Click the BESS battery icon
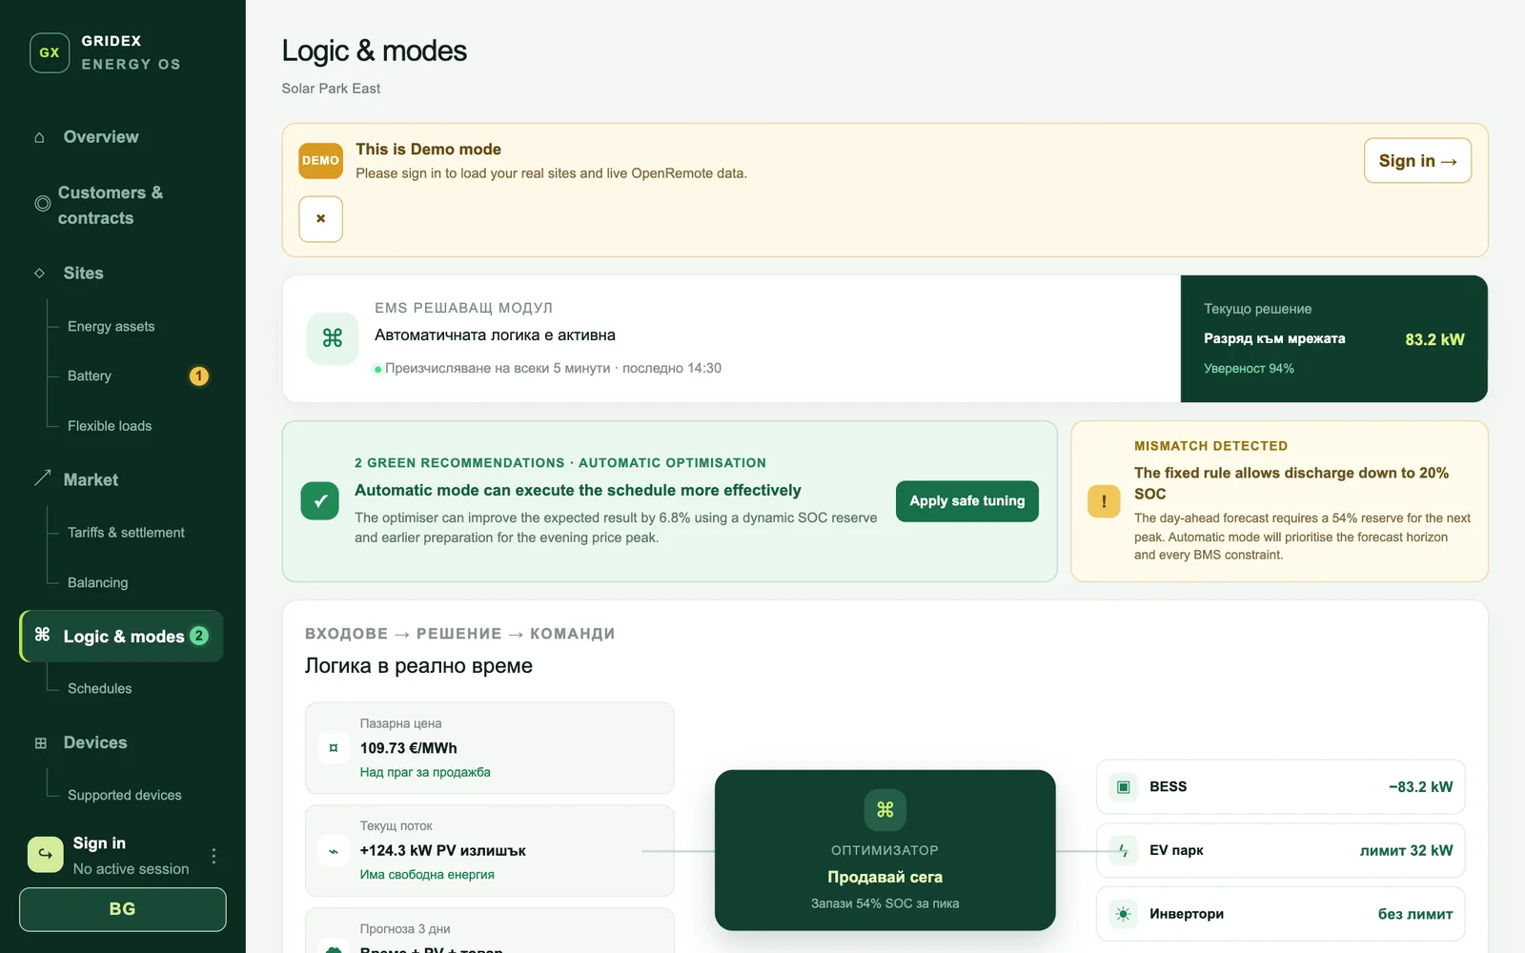 [x=1123, y=787]
